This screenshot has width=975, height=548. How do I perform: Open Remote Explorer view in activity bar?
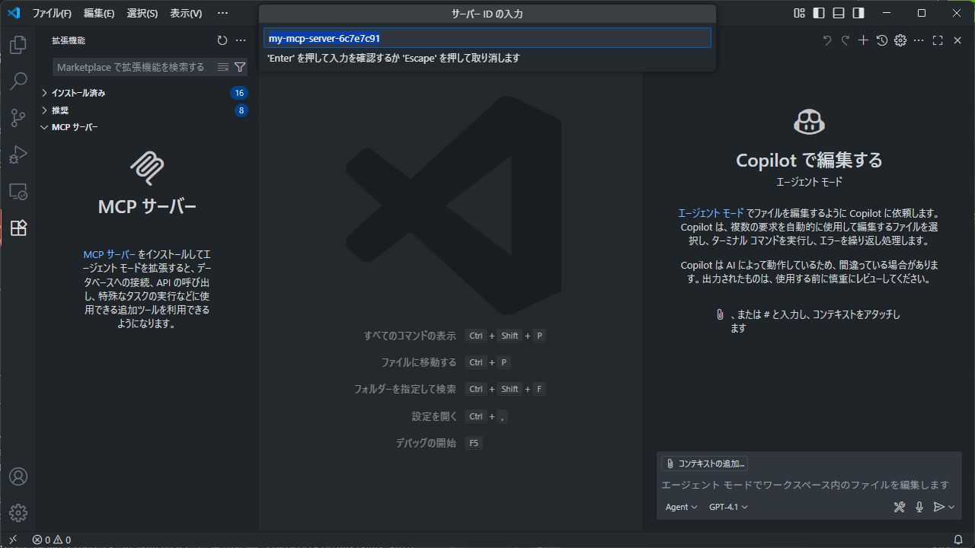click(18, 191)
